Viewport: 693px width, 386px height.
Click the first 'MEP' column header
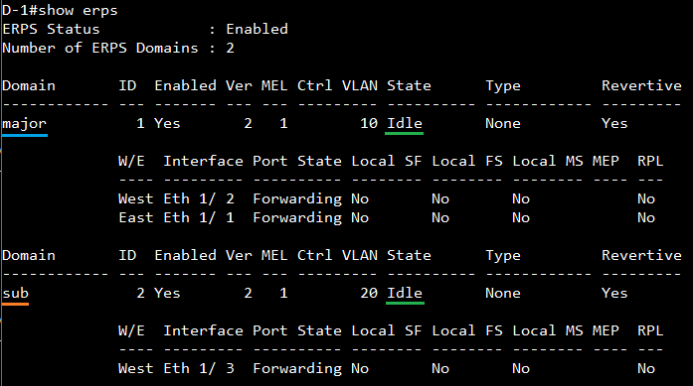tap(606, 162)
